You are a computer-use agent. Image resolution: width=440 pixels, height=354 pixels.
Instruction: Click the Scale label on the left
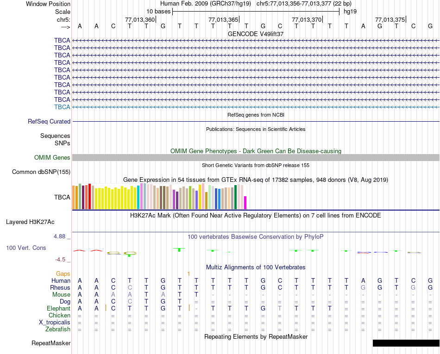[x=63, y=12]
